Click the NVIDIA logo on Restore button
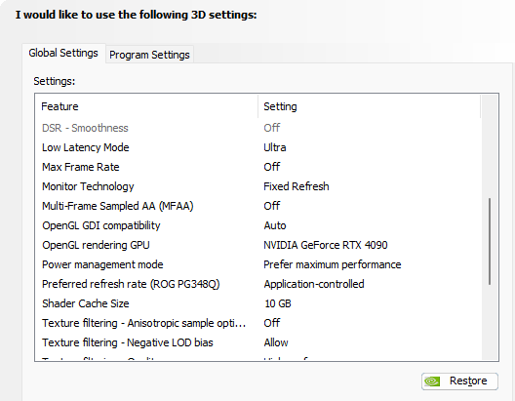This screenshot has height=401, width=515. (x=432, y=381)
